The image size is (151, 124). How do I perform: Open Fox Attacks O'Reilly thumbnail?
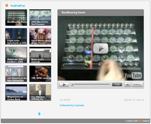coord(40,92)
